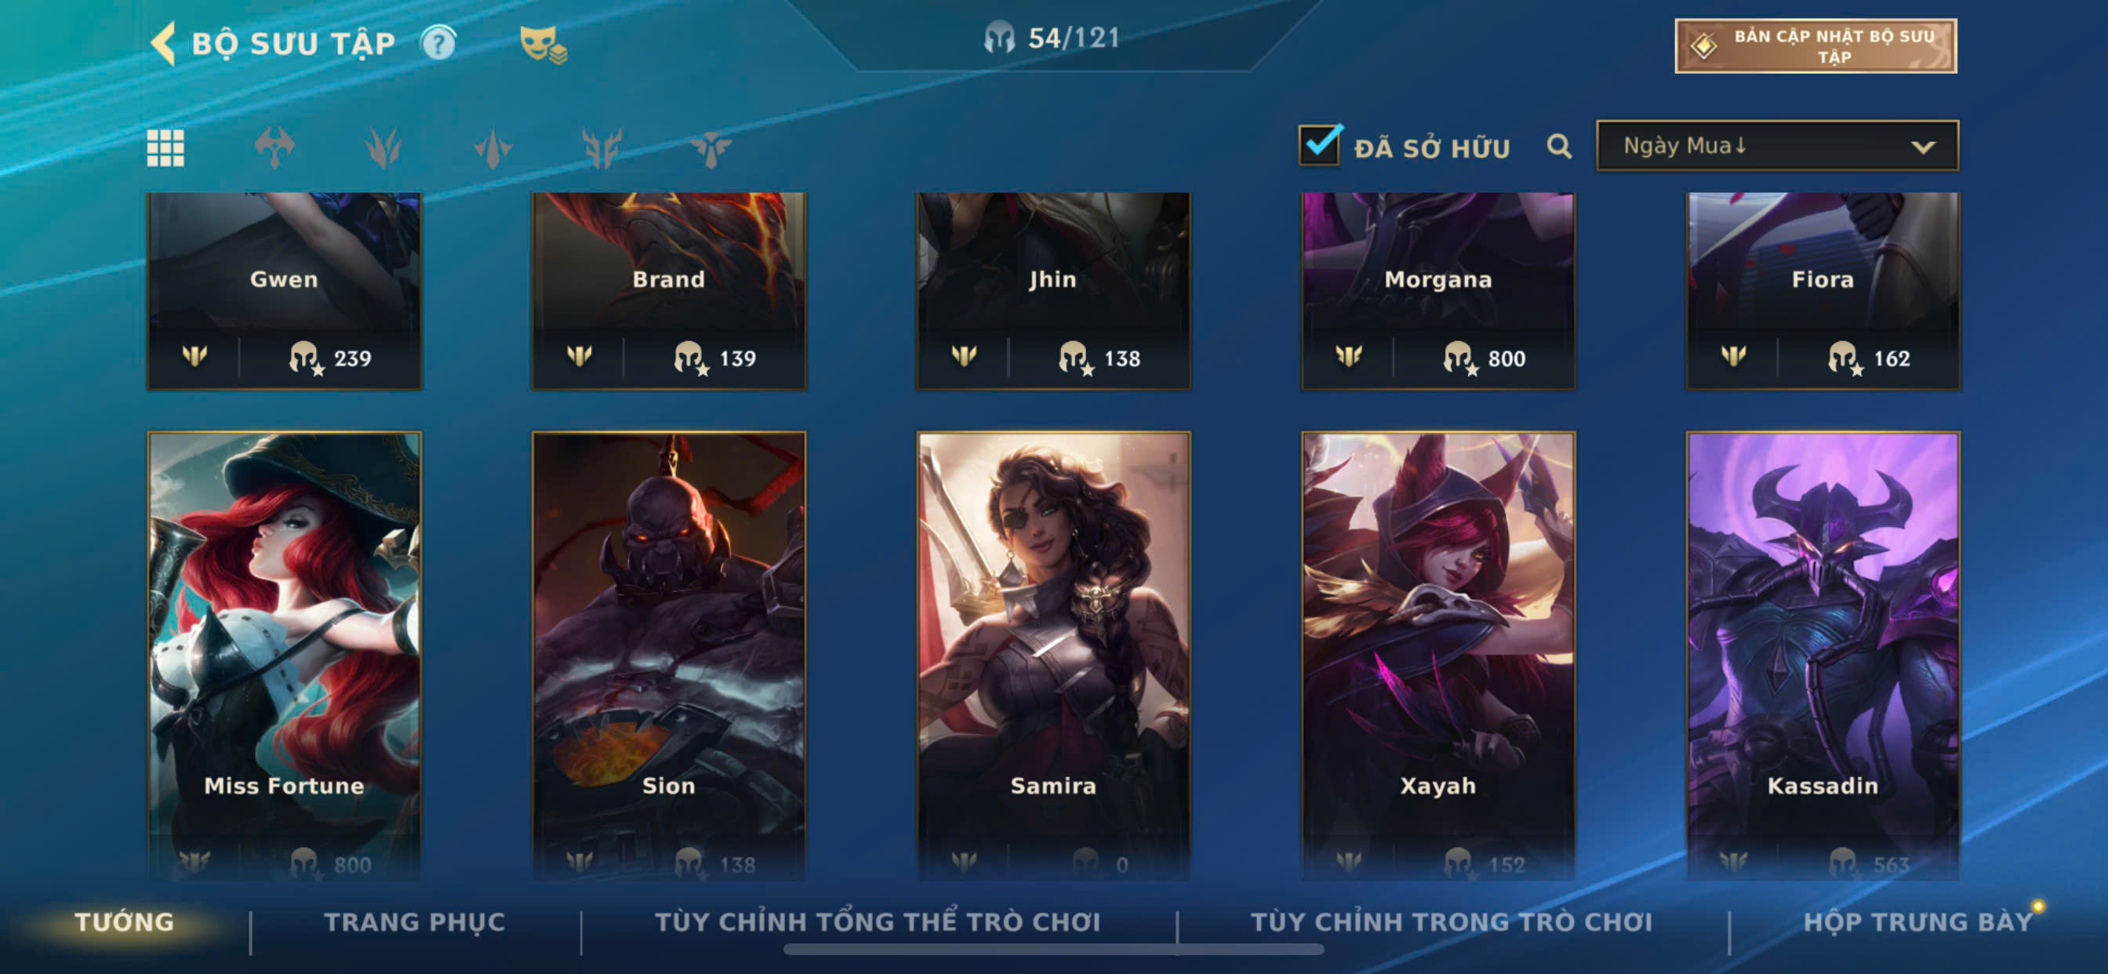
Task: Select the Samira champion card
Action: click(x=1053, y=655)
